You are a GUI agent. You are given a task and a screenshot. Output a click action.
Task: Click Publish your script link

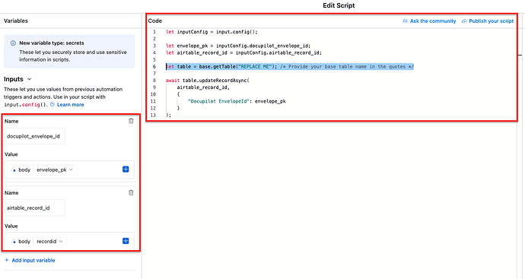click(488, 21)
